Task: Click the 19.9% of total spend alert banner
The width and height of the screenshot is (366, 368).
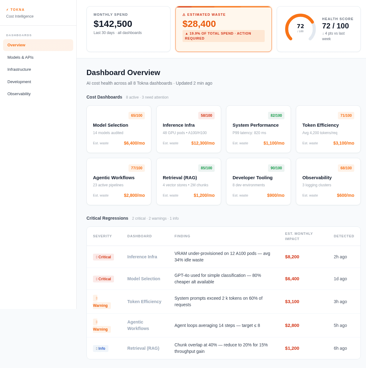Action: (x=224, y=36)
